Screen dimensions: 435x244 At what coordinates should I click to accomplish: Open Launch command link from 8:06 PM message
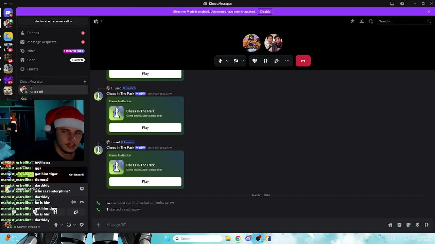pos(129,88)
